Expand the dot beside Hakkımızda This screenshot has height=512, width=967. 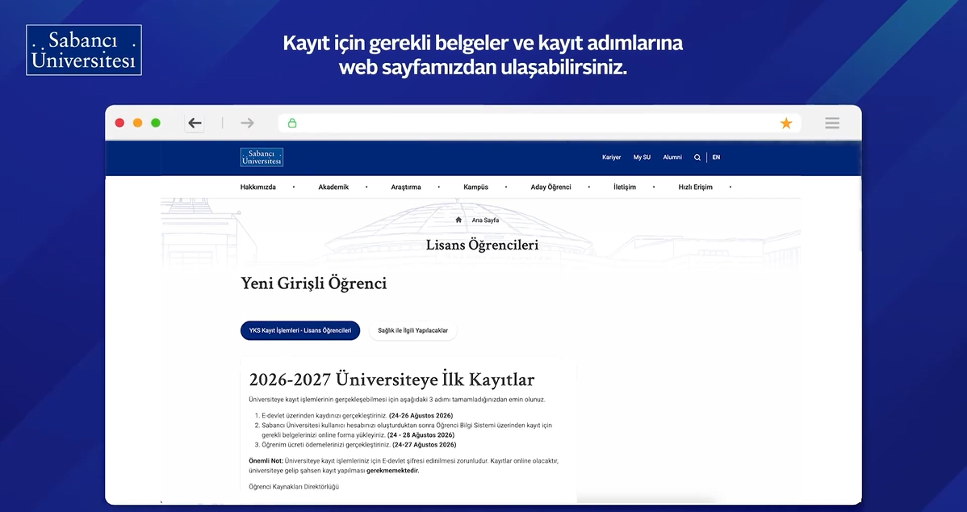[x=294, y=187]
